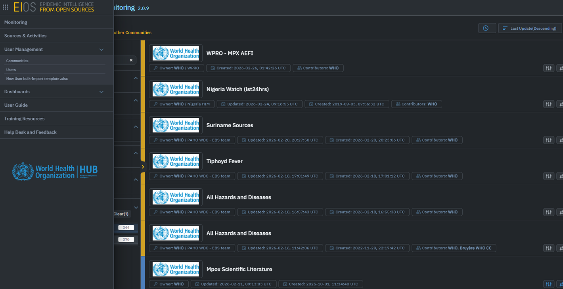Open Help Desk and Feedback
563x289 pixels.
(x=31, y=132)
